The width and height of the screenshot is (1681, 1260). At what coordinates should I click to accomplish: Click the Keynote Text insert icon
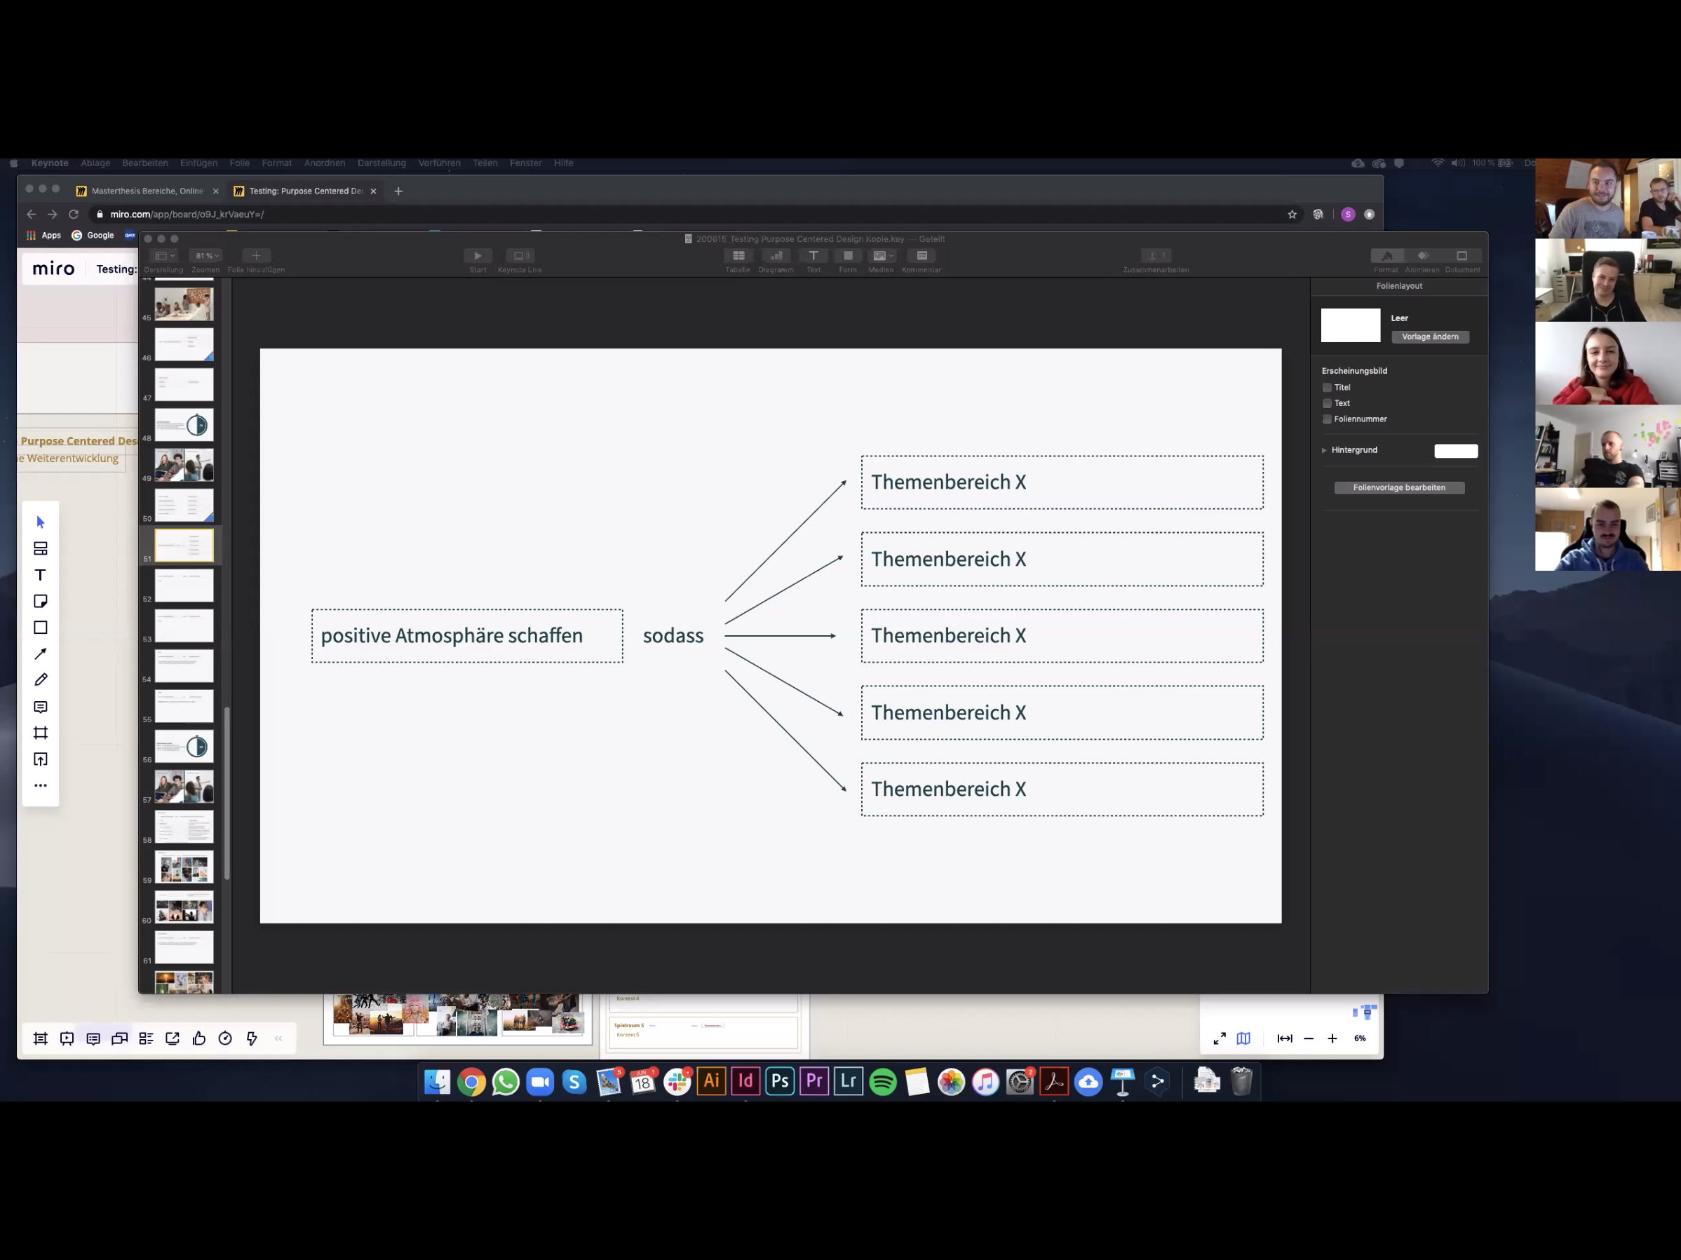click(x=813, y=256)
